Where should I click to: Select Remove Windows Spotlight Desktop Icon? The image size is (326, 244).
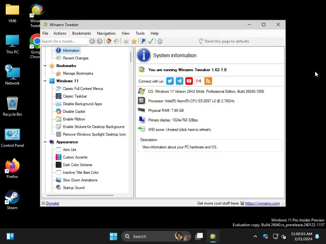coord(94,134)
